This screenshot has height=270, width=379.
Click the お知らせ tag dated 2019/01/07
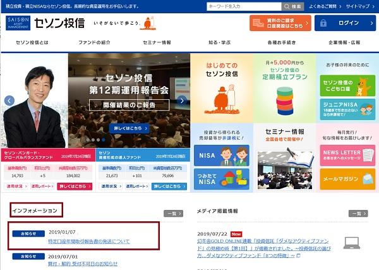click(28, 233)
